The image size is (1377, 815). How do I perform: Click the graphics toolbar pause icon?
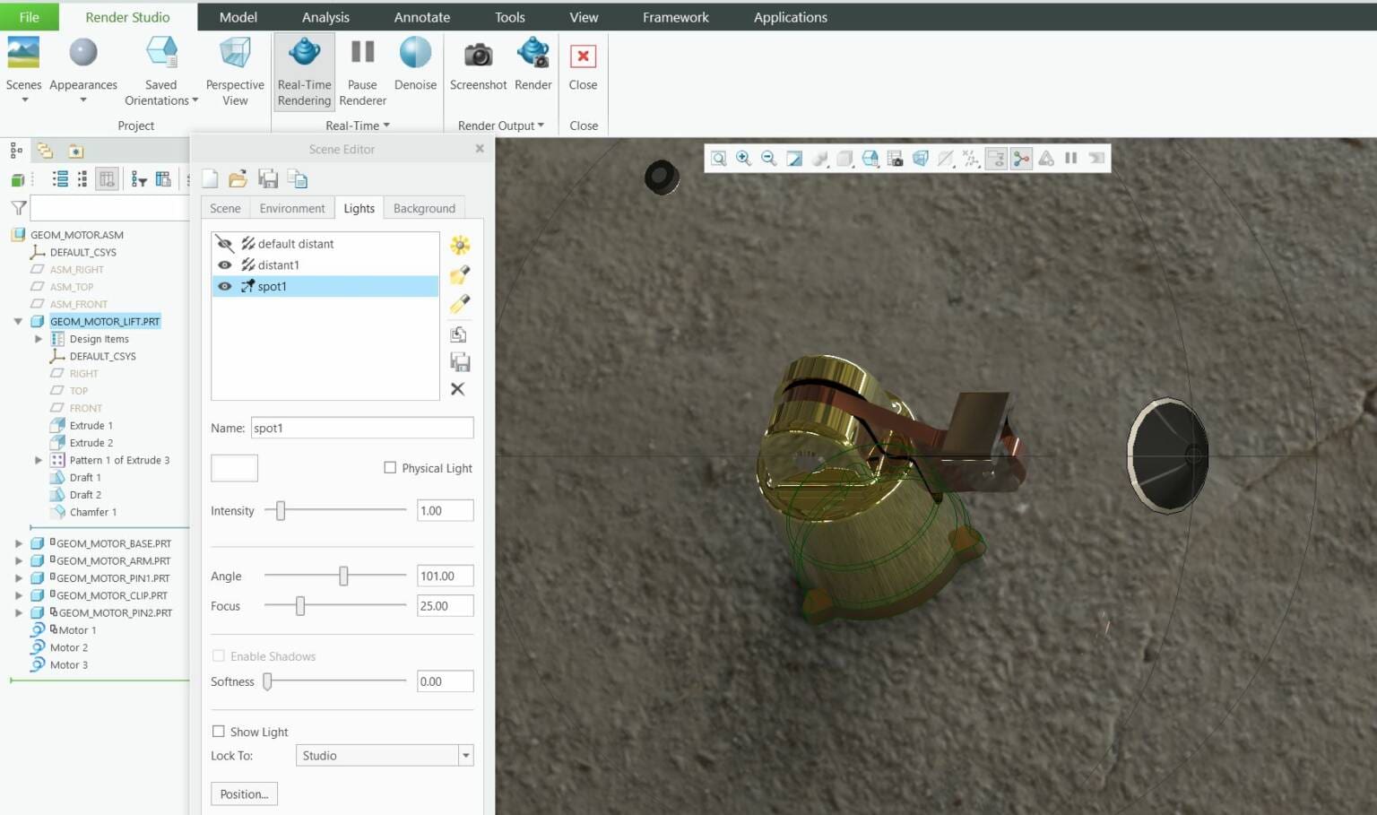tap(1071, 159)
